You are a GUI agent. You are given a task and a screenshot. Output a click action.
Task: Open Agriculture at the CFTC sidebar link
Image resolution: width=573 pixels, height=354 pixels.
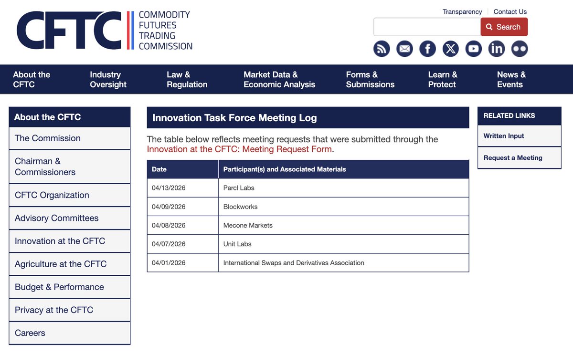point(70,264)
